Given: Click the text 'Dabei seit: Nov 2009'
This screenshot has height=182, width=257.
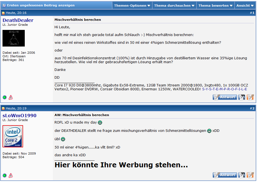Looking at the screenshot, I should tap(19, 153).
